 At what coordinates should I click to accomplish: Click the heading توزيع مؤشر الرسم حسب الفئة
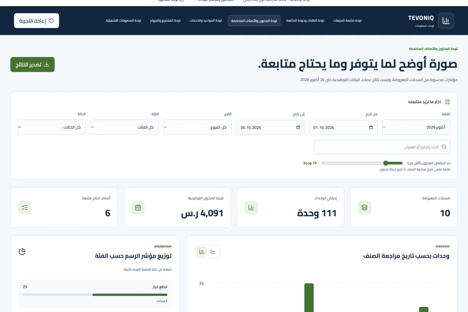coord(133,256)
